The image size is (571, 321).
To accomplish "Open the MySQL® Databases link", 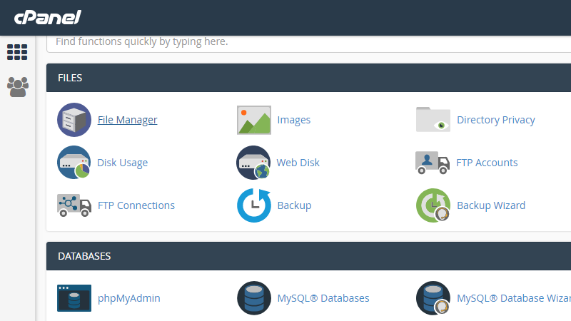I will [x=323, y=298].
